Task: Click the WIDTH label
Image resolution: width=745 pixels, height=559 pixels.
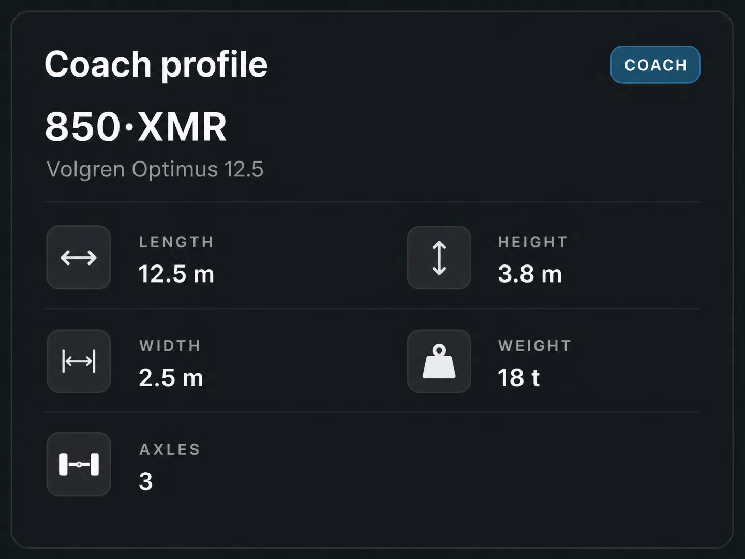Action: [x=170, y=346]
